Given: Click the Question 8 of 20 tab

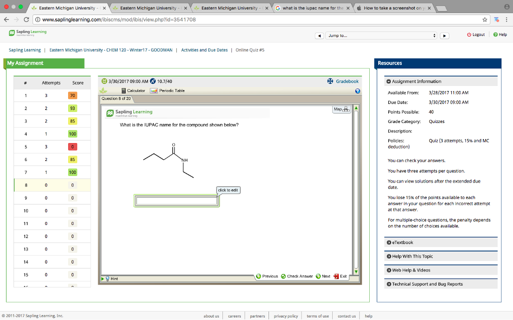Looking at the screenshot, I should pos(116,98).
